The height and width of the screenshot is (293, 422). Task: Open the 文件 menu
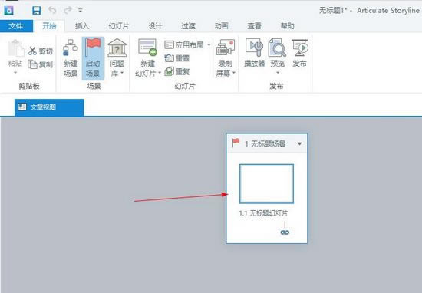tap(16, 26)
